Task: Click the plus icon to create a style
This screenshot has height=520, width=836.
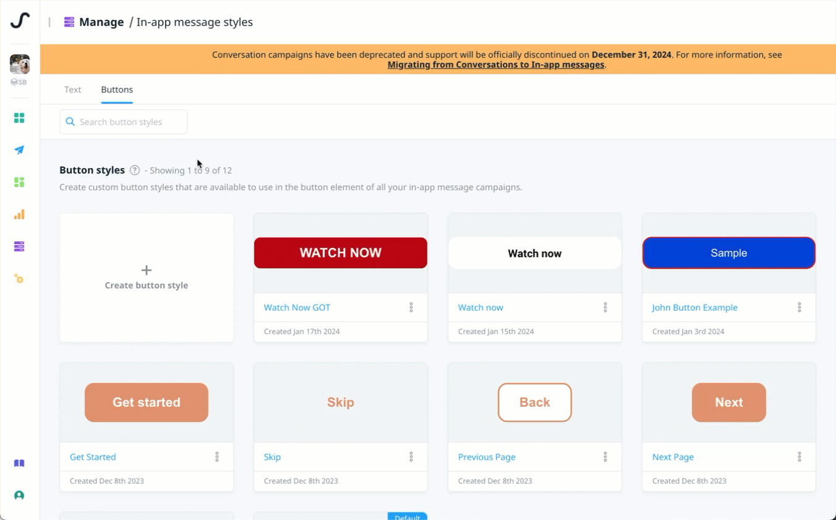Action: 147,270
